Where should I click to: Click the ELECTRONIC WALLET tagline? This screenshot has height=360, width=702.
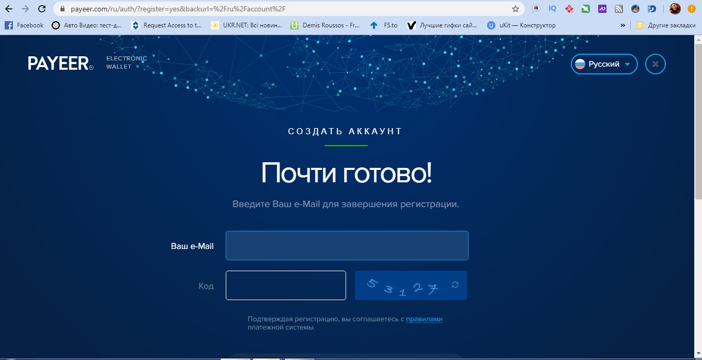click(127, 62)
